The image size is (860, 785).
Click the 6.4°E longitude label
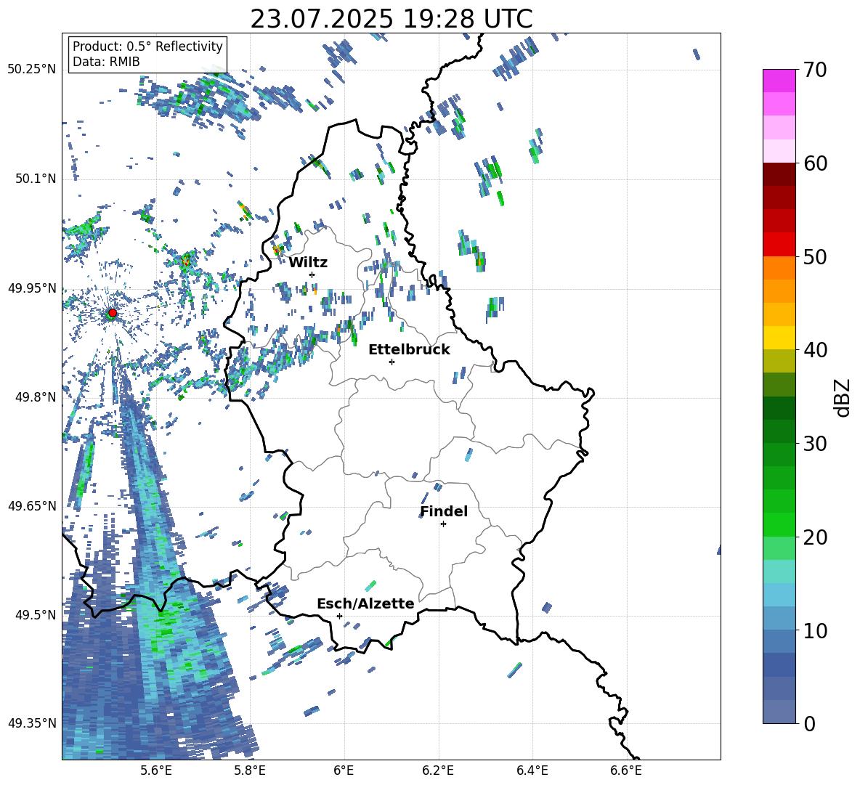point(532,770)
